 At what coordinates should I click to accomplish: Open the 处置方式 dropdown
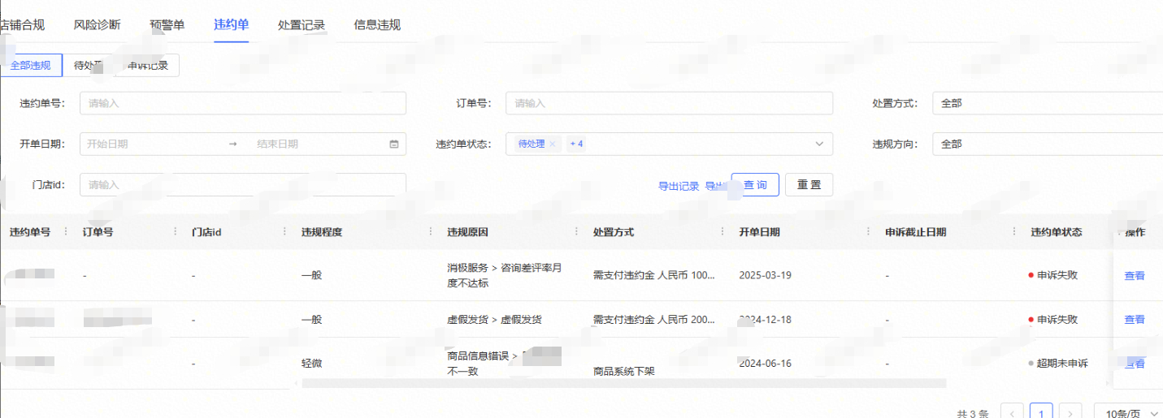1047,104
